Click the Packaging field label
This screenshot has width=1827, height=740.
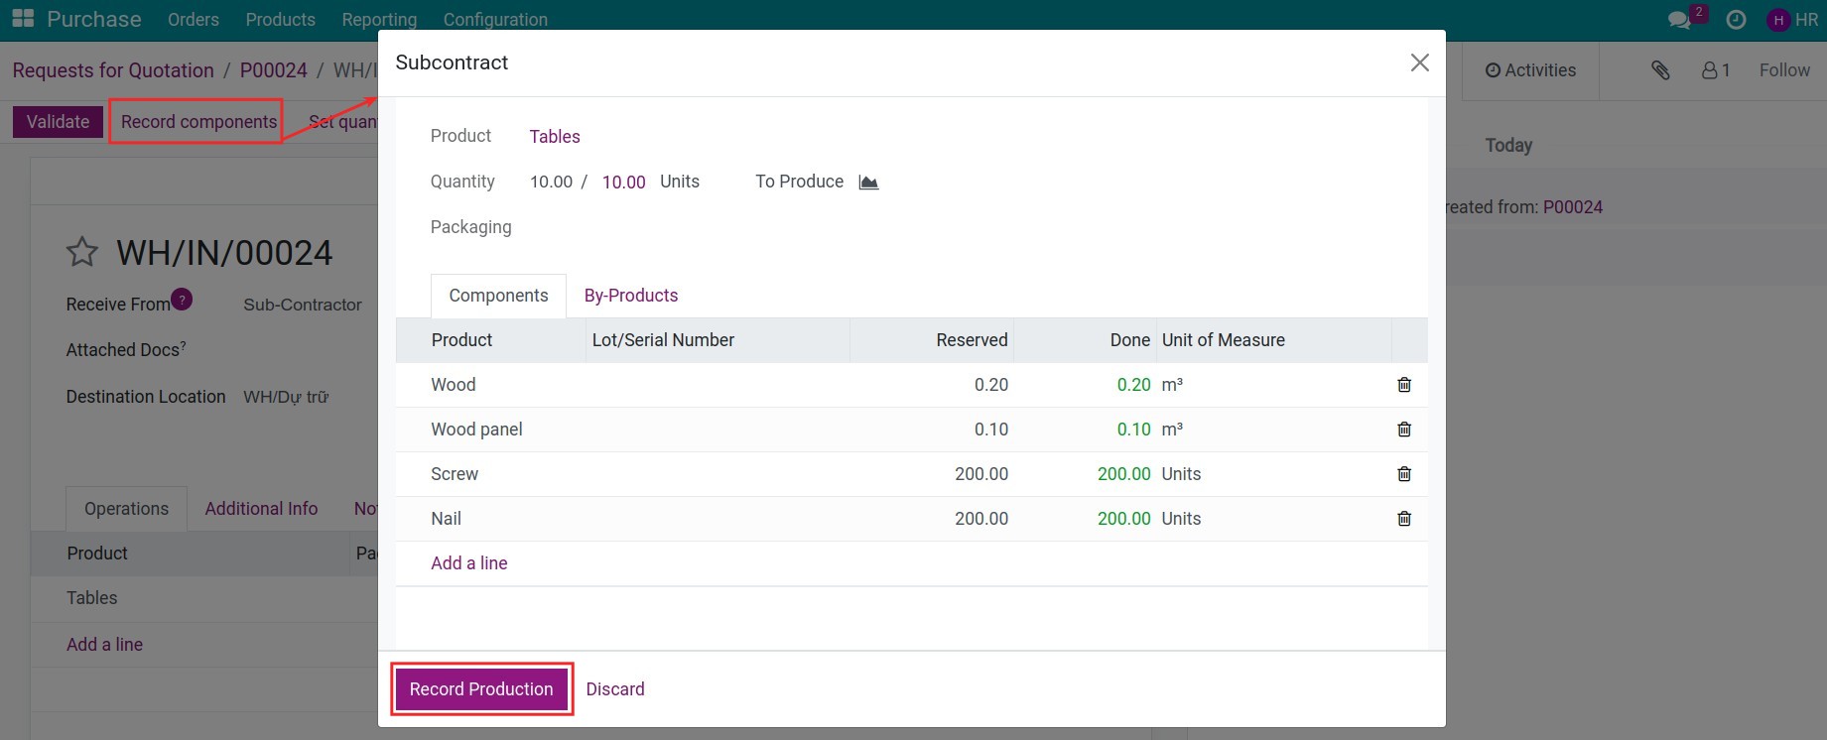point(470,227)
